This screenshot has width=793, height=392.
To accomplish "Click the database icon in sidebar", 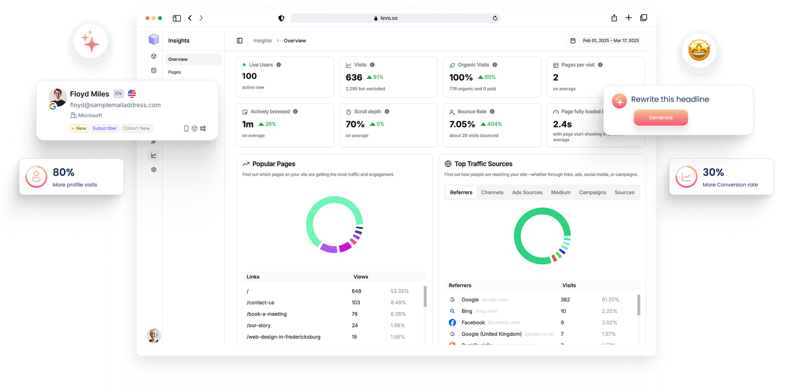I will tap(154, 70).
